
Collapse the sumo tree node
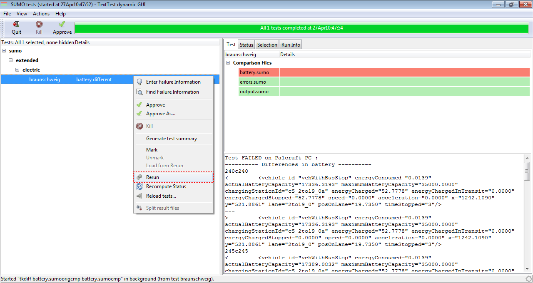(x=4, y=51)
